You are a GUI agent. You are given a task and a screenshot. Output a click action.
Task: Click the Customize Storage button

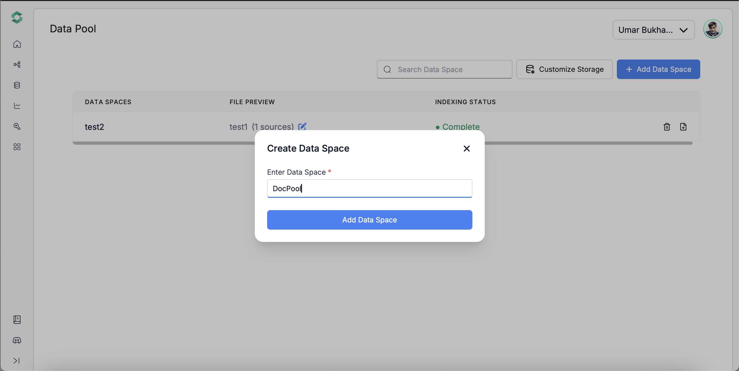[564, 70]
